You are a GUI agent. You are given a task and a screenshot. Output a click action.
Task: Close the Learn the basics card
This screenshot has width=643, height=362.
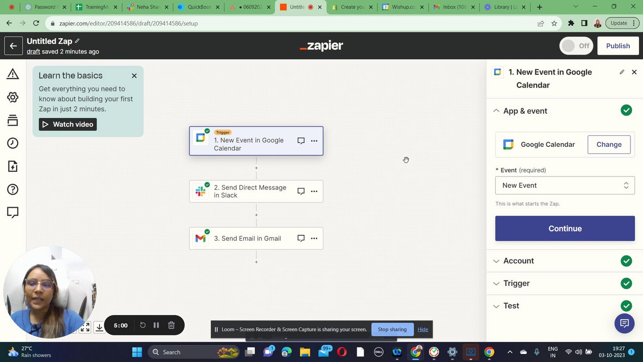134,75
